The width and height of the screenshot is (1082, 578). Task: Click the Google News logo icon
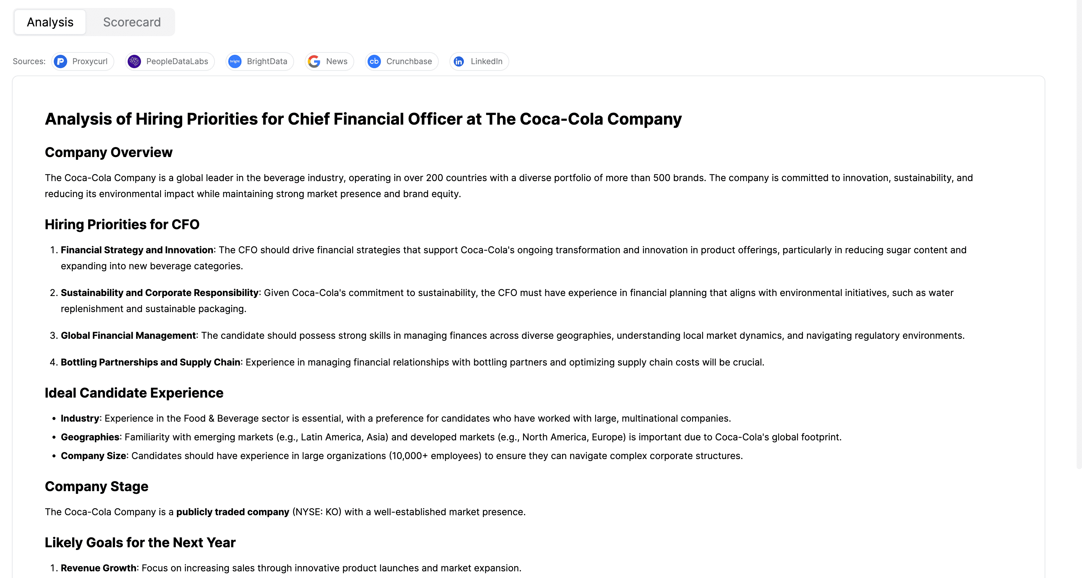(314, 62)
